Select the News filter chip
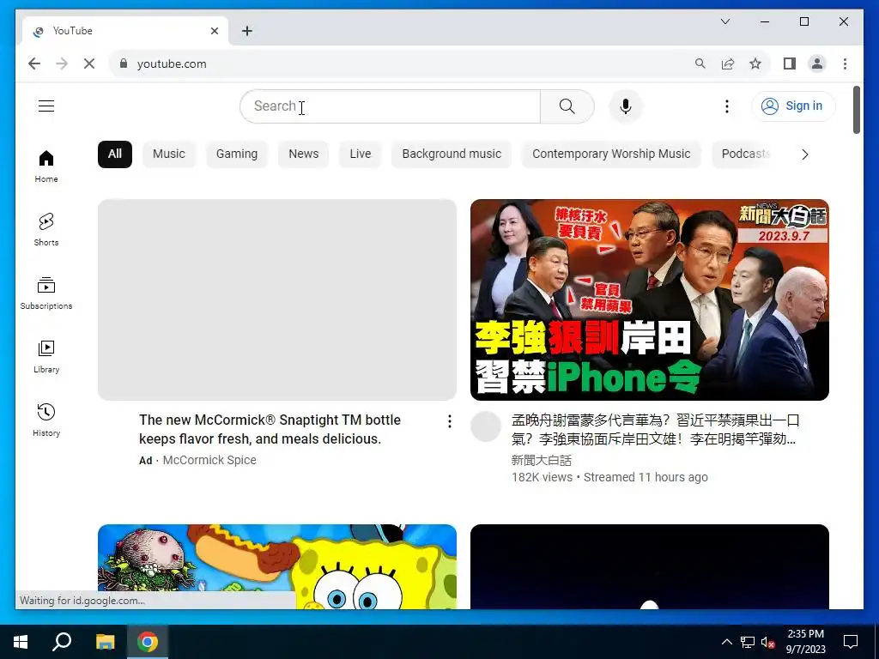 (303, 154)
